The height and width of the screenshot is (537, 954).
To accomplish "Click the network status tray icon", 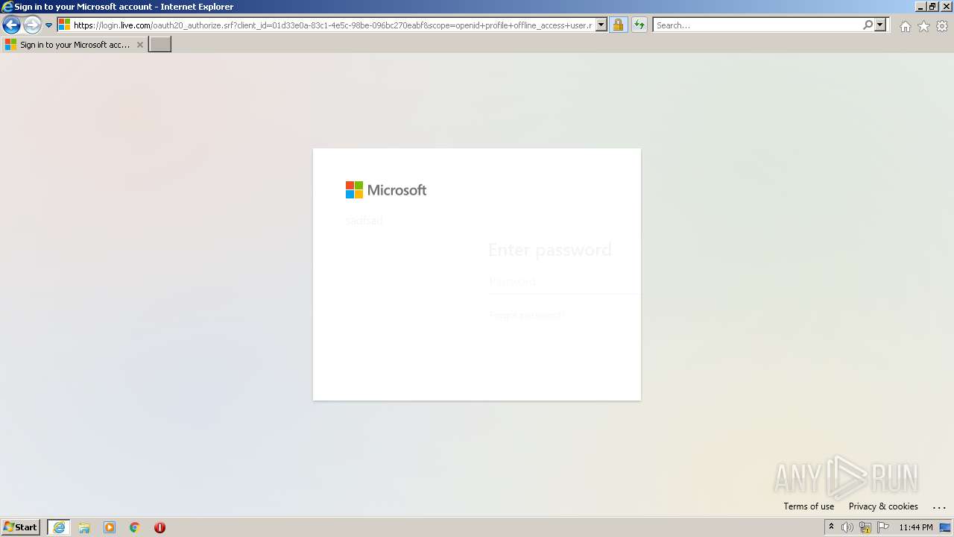I will click(x=865, y=527).
